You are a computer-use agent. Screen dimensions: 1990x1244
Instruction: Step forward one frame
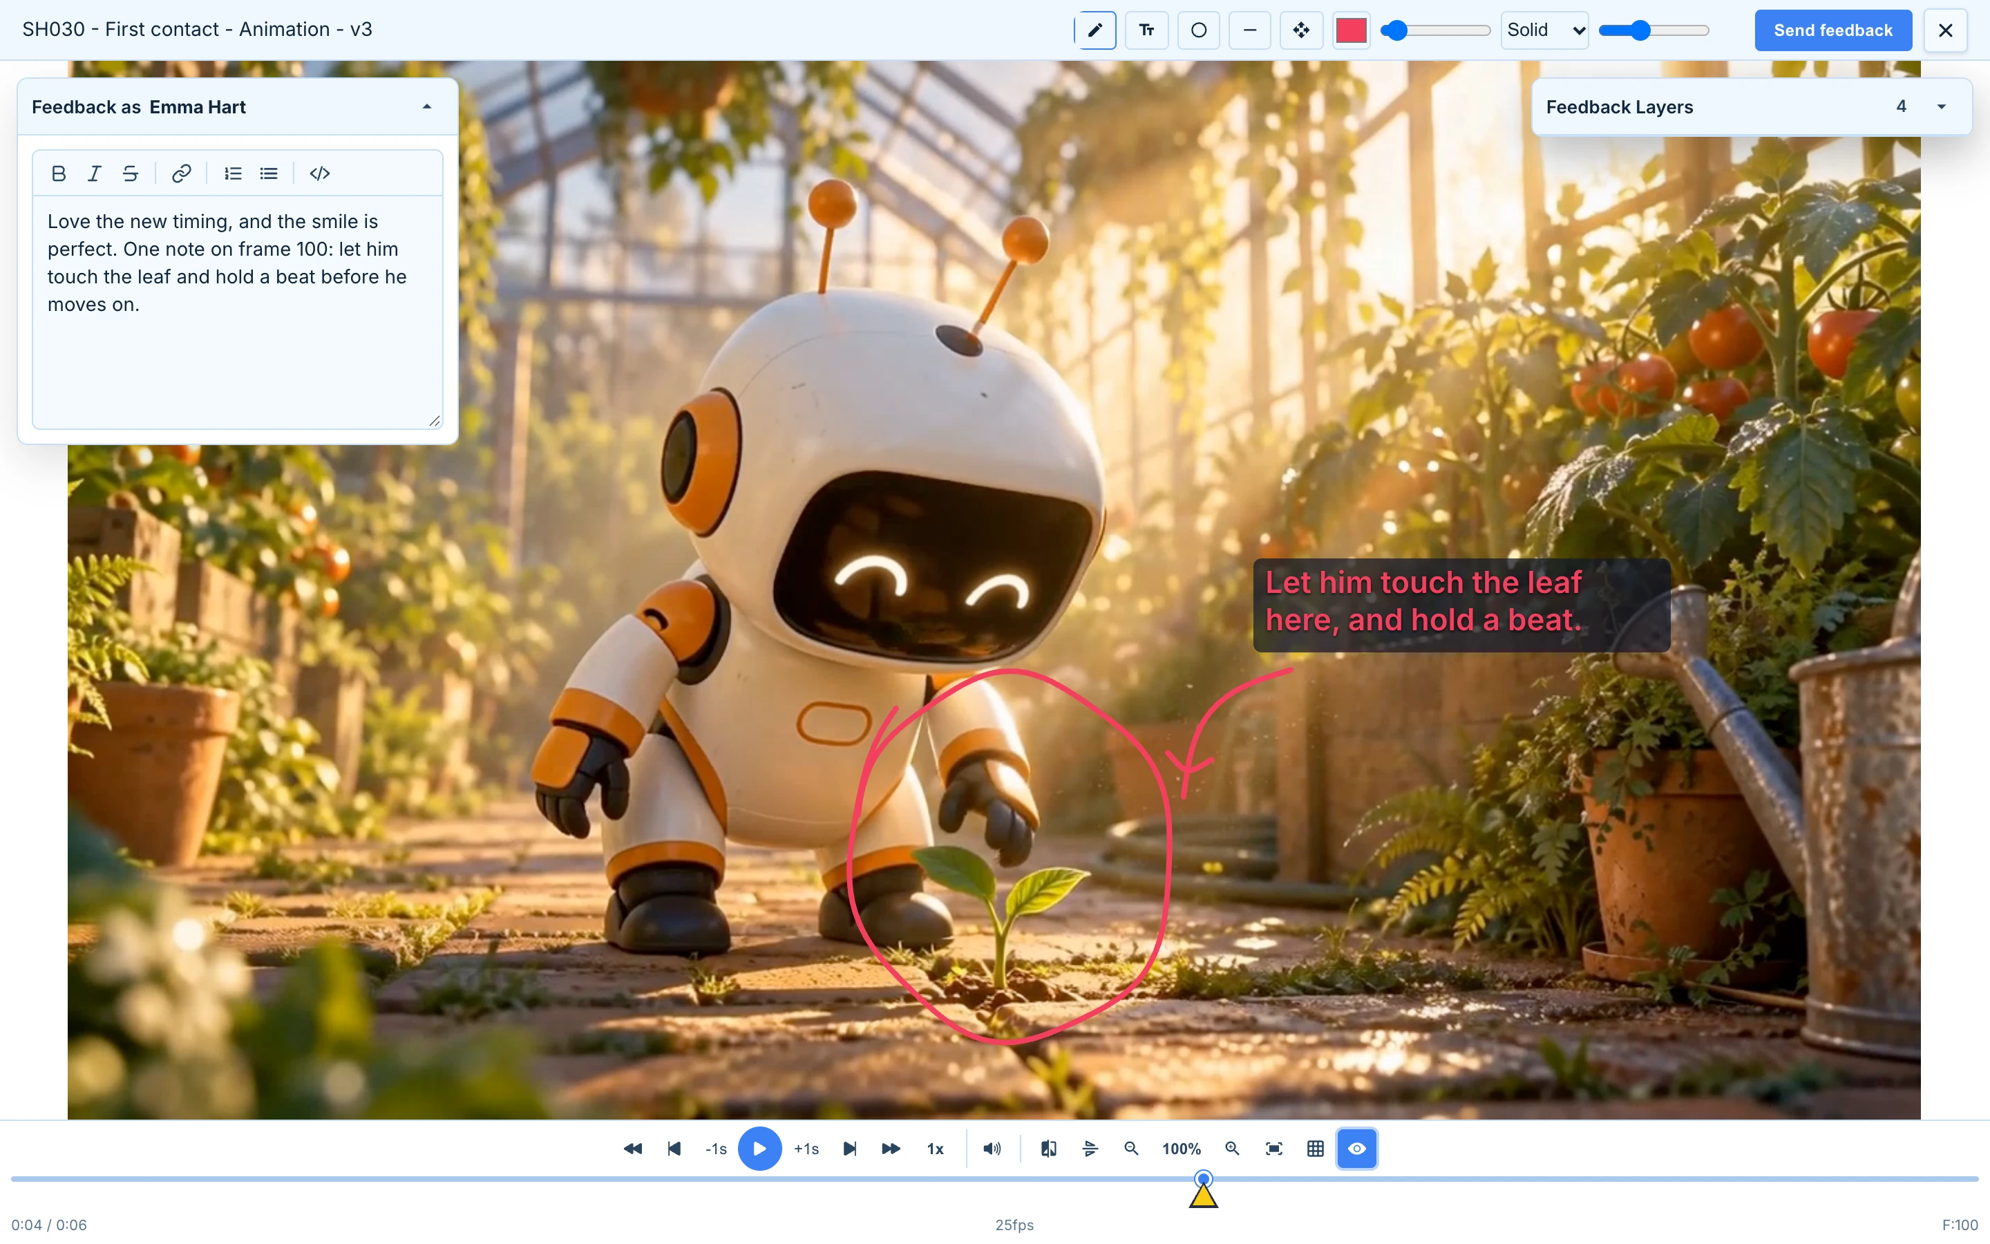point(849,1149)
